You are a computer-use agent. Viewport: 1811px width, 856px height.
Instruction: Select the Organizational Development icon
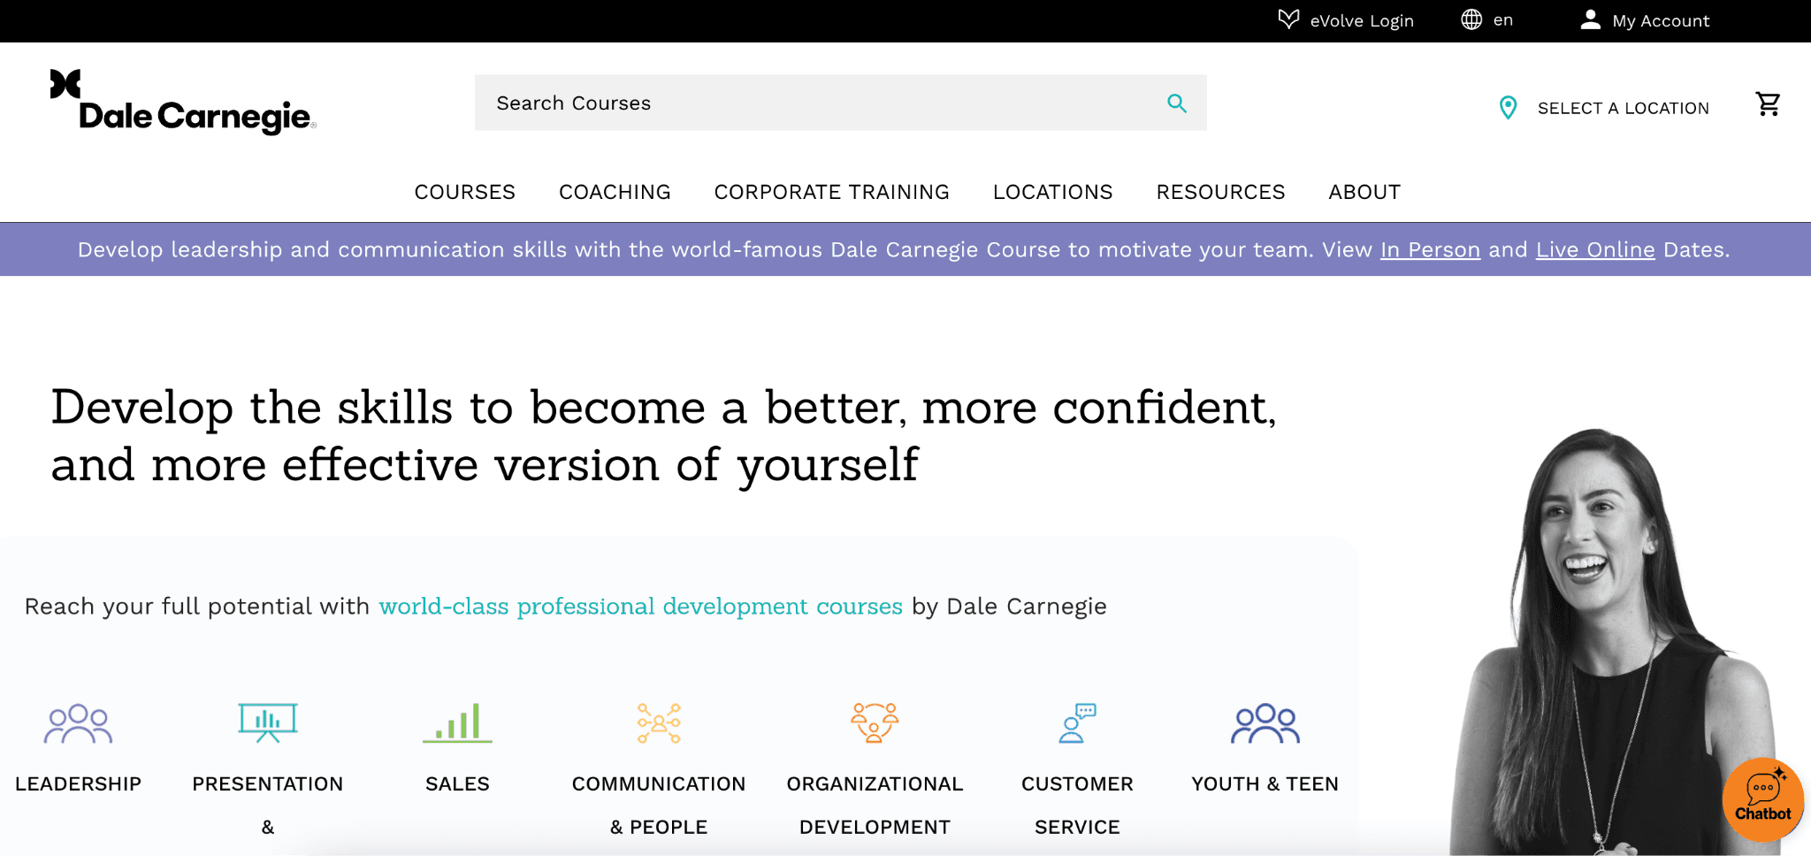point(875,721)
